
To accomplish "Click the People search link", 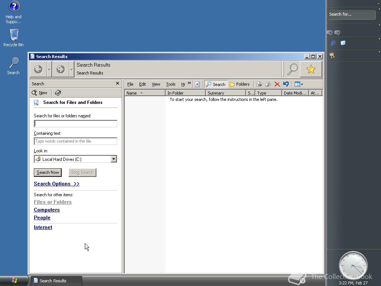I will 42,217.
